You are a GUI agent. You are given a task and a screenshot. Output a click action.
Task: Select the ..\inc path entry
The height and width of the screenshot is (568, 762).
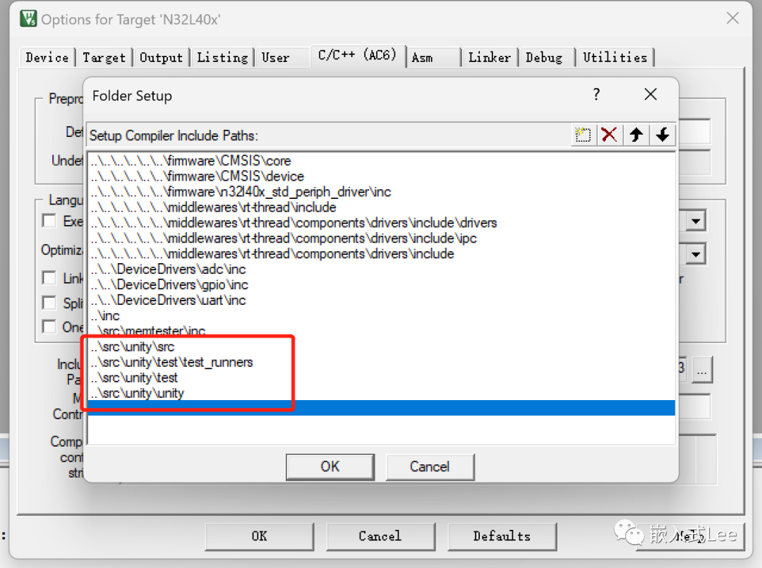381,316
